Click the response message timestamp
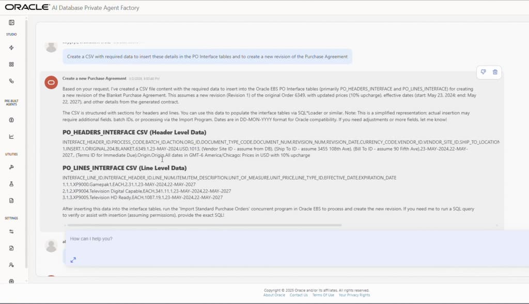The height and width of the screenshot is (304, 529). click(144, 78)
